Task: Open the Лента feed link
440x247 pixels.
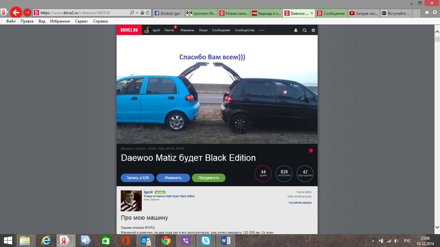Action: pyautogui.click(x=169, y=30)
